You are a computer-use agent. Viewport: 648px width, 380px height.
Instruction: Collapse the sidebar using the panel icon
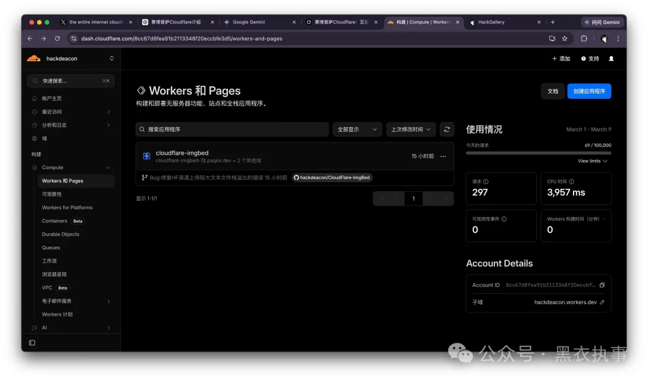(x=32, y=343)
